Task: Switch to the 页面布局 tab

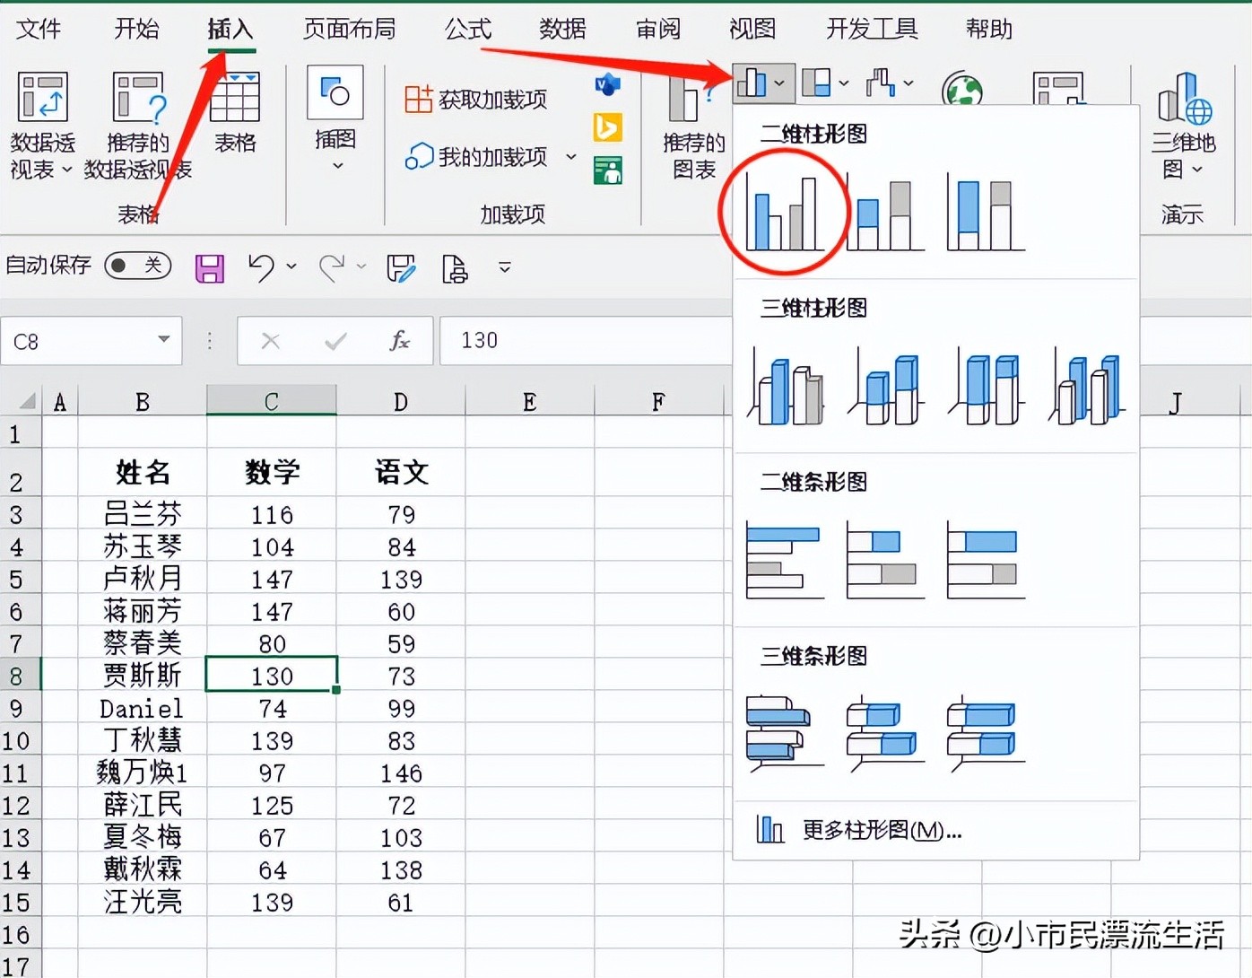Action: (349, 29)
